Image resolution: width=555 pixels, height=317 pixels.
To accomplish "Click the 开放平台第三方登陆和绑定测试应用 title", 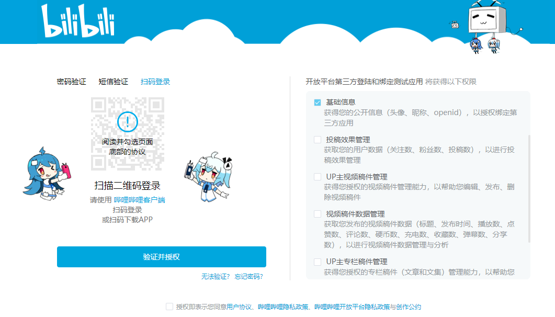I will [x=364, y=82].
